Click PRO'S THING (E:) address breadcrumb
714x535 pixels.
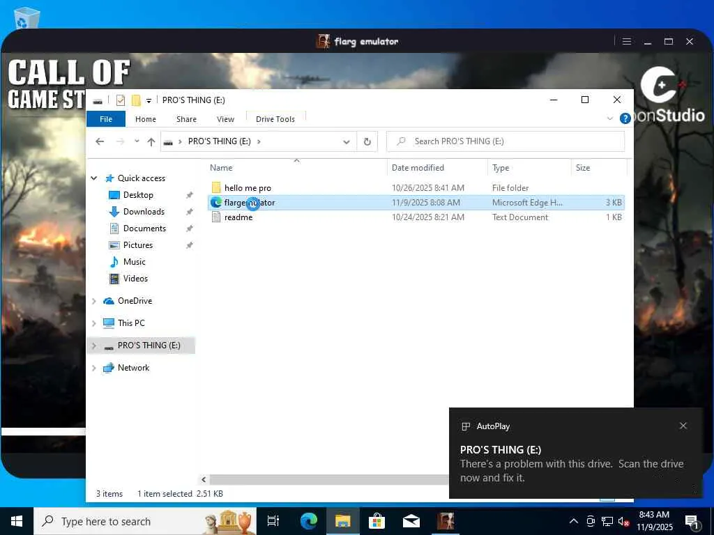click(219, 141)
